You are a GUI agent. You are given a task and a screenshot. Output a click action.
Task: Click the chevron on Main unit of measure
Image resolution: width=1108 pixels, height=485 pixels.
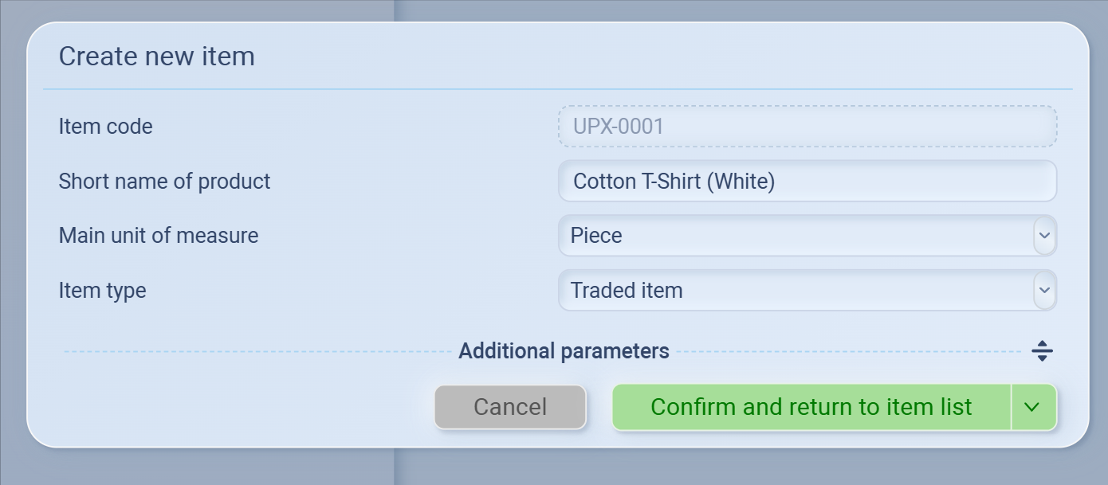(1044, 236)
